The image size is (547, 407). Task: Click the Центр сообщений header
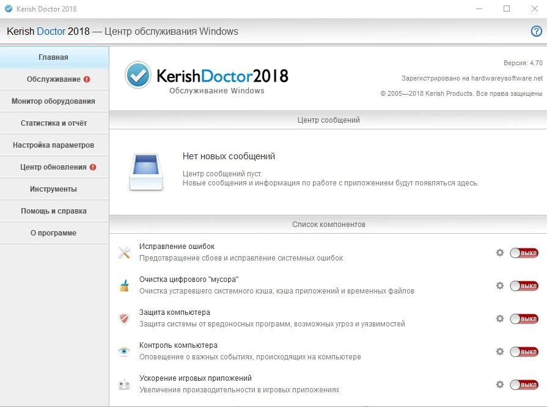pos(328,120)
